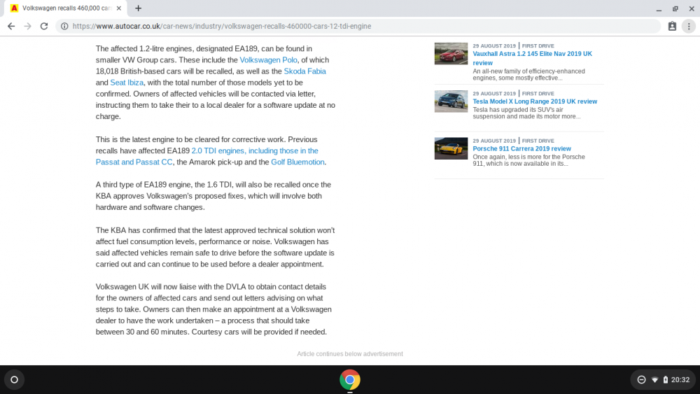
Task: Click the 'Tesla has upgraded its SUV's air' summary
Action: point(527,113)
